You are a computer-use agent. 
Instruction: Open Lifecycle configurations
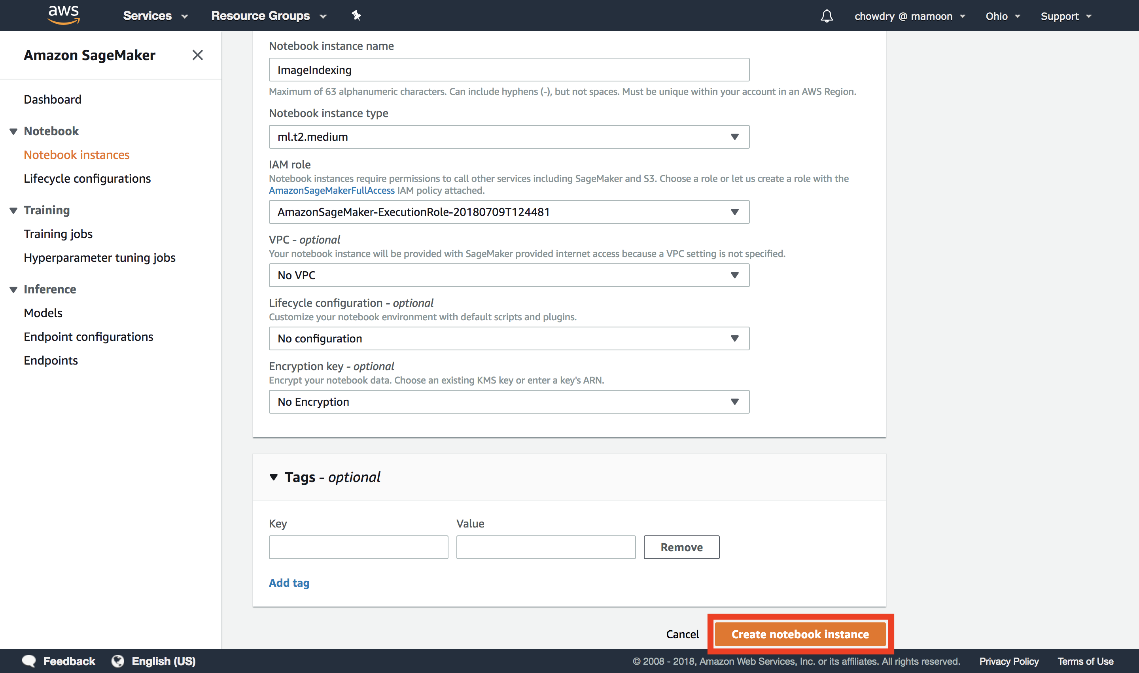point(87,179)
